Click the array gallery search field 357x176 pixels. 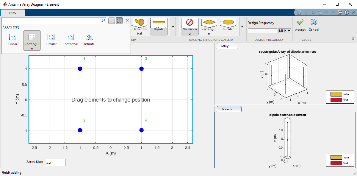pos(51,21)
